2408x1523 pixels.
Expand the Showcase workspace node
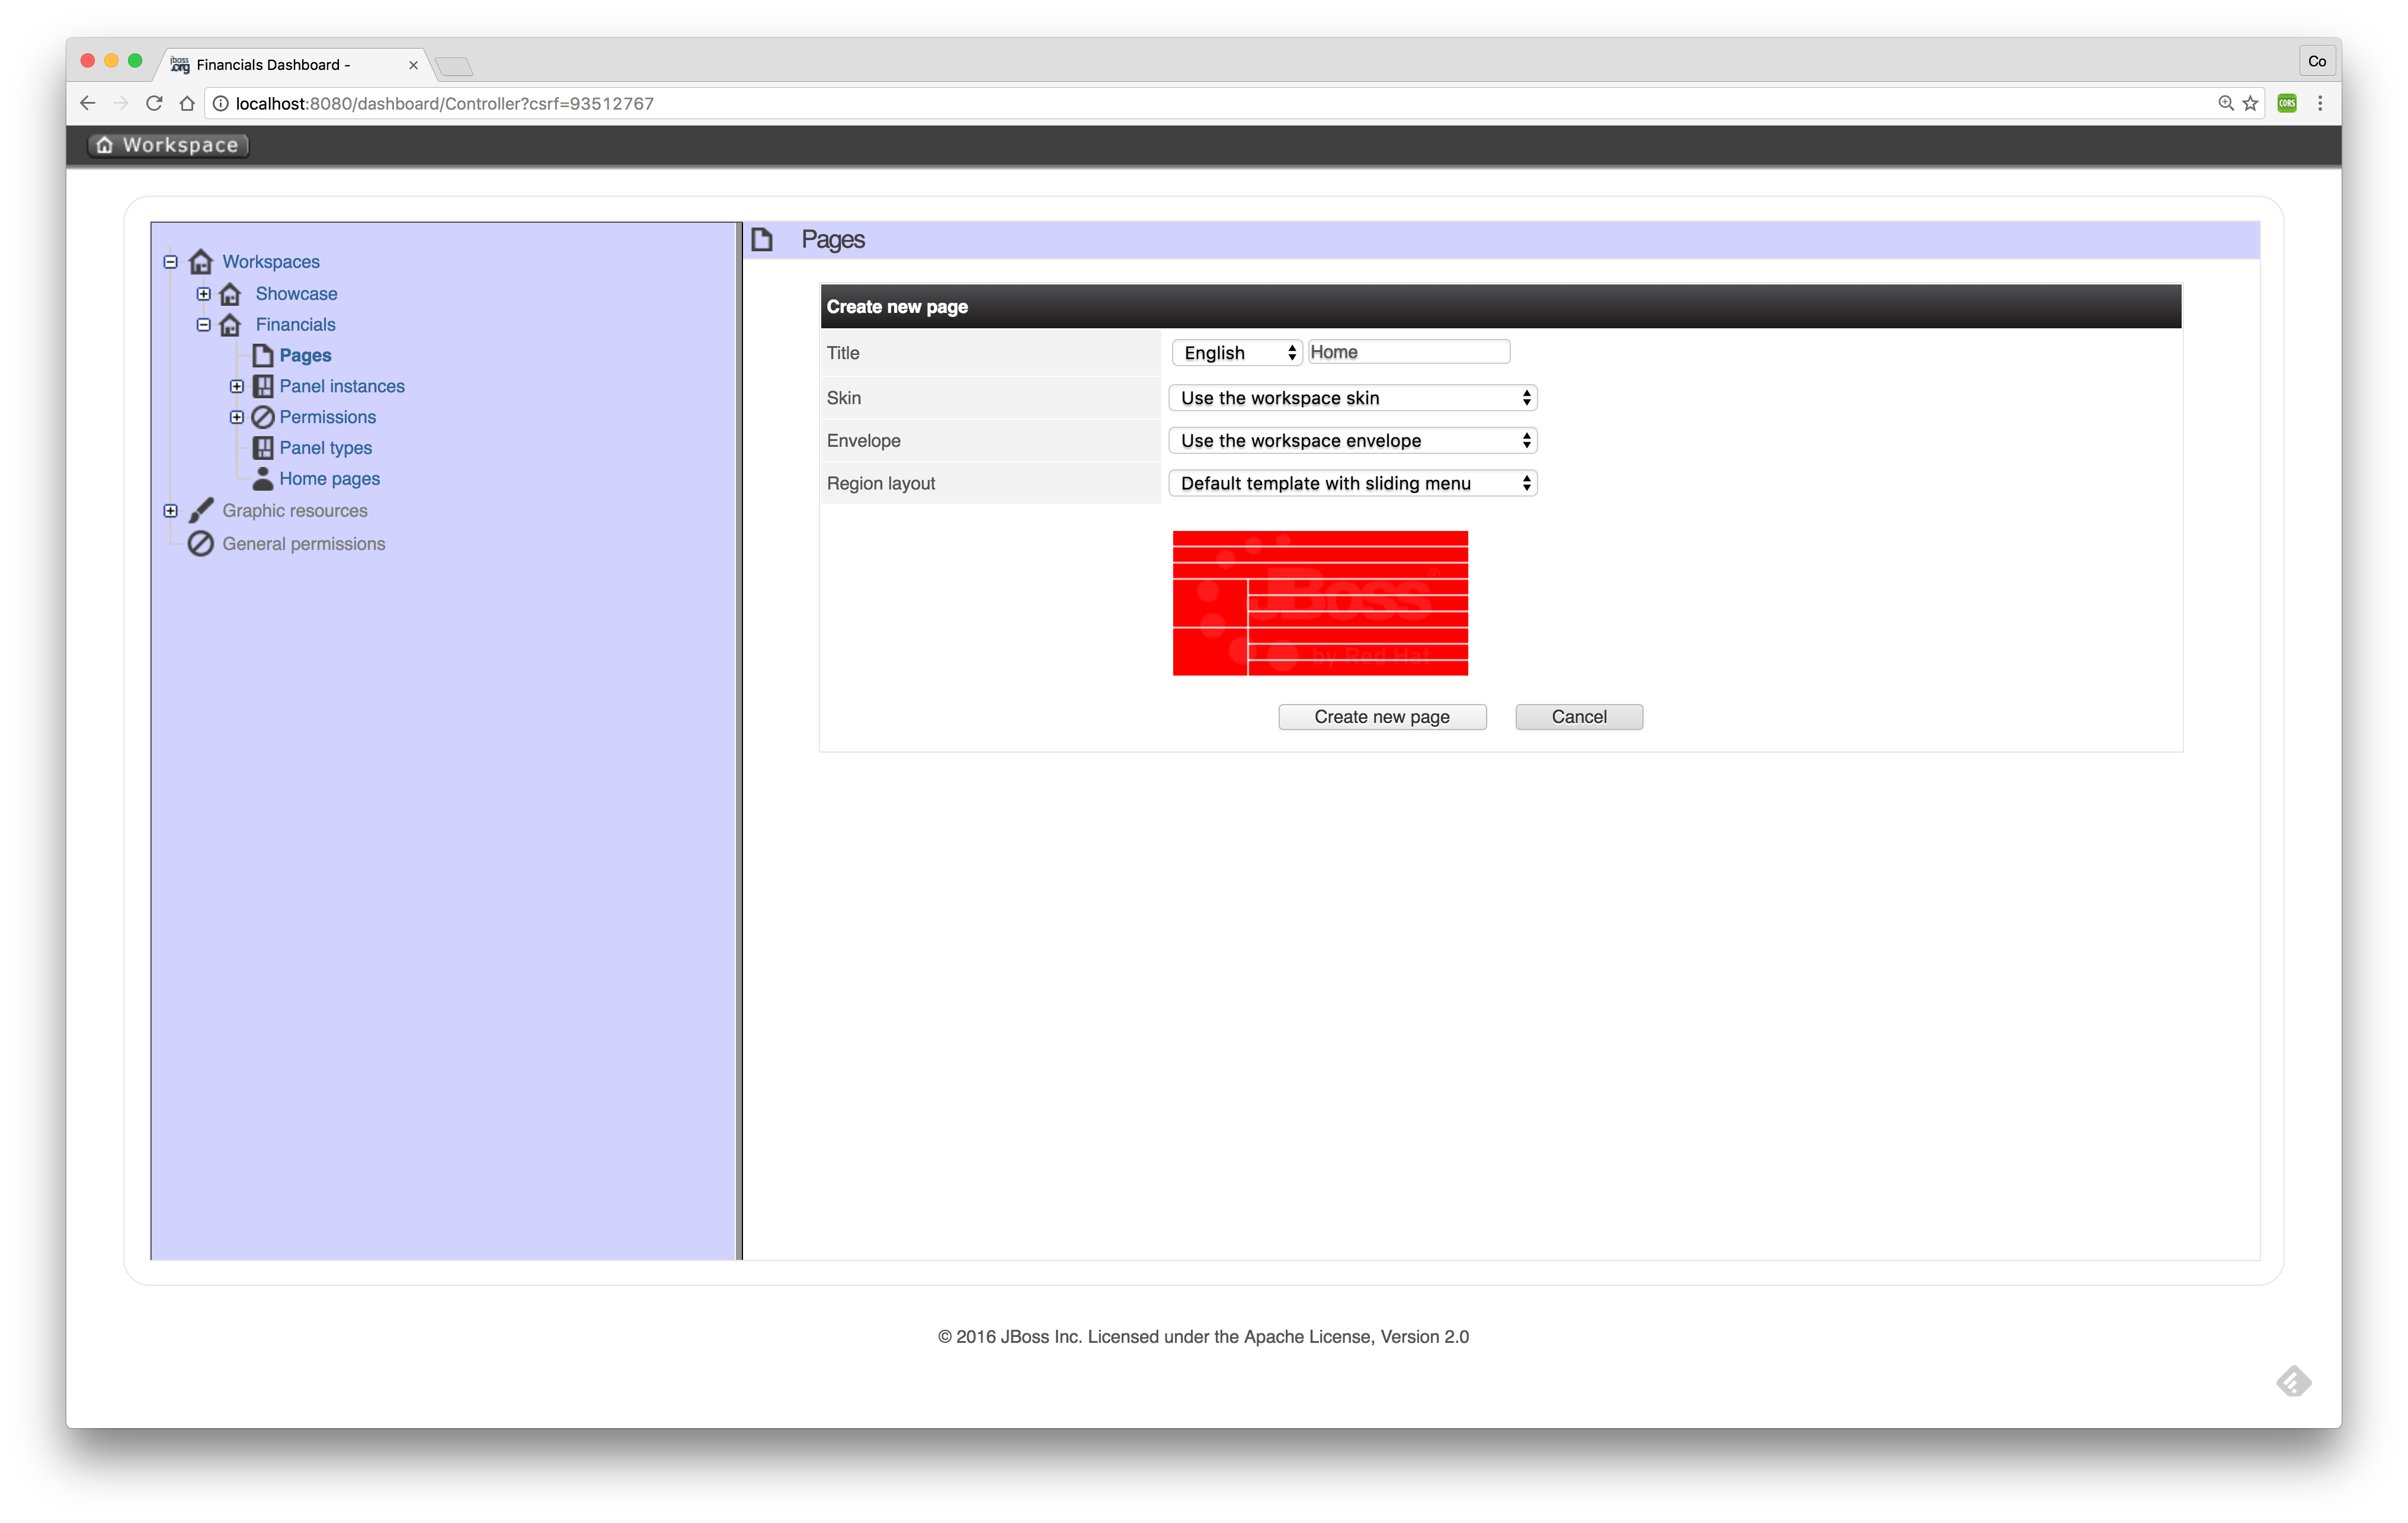(204, 293)
